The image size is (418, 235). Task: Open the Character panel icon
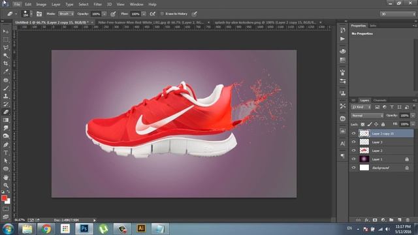(x=342, y=144)
